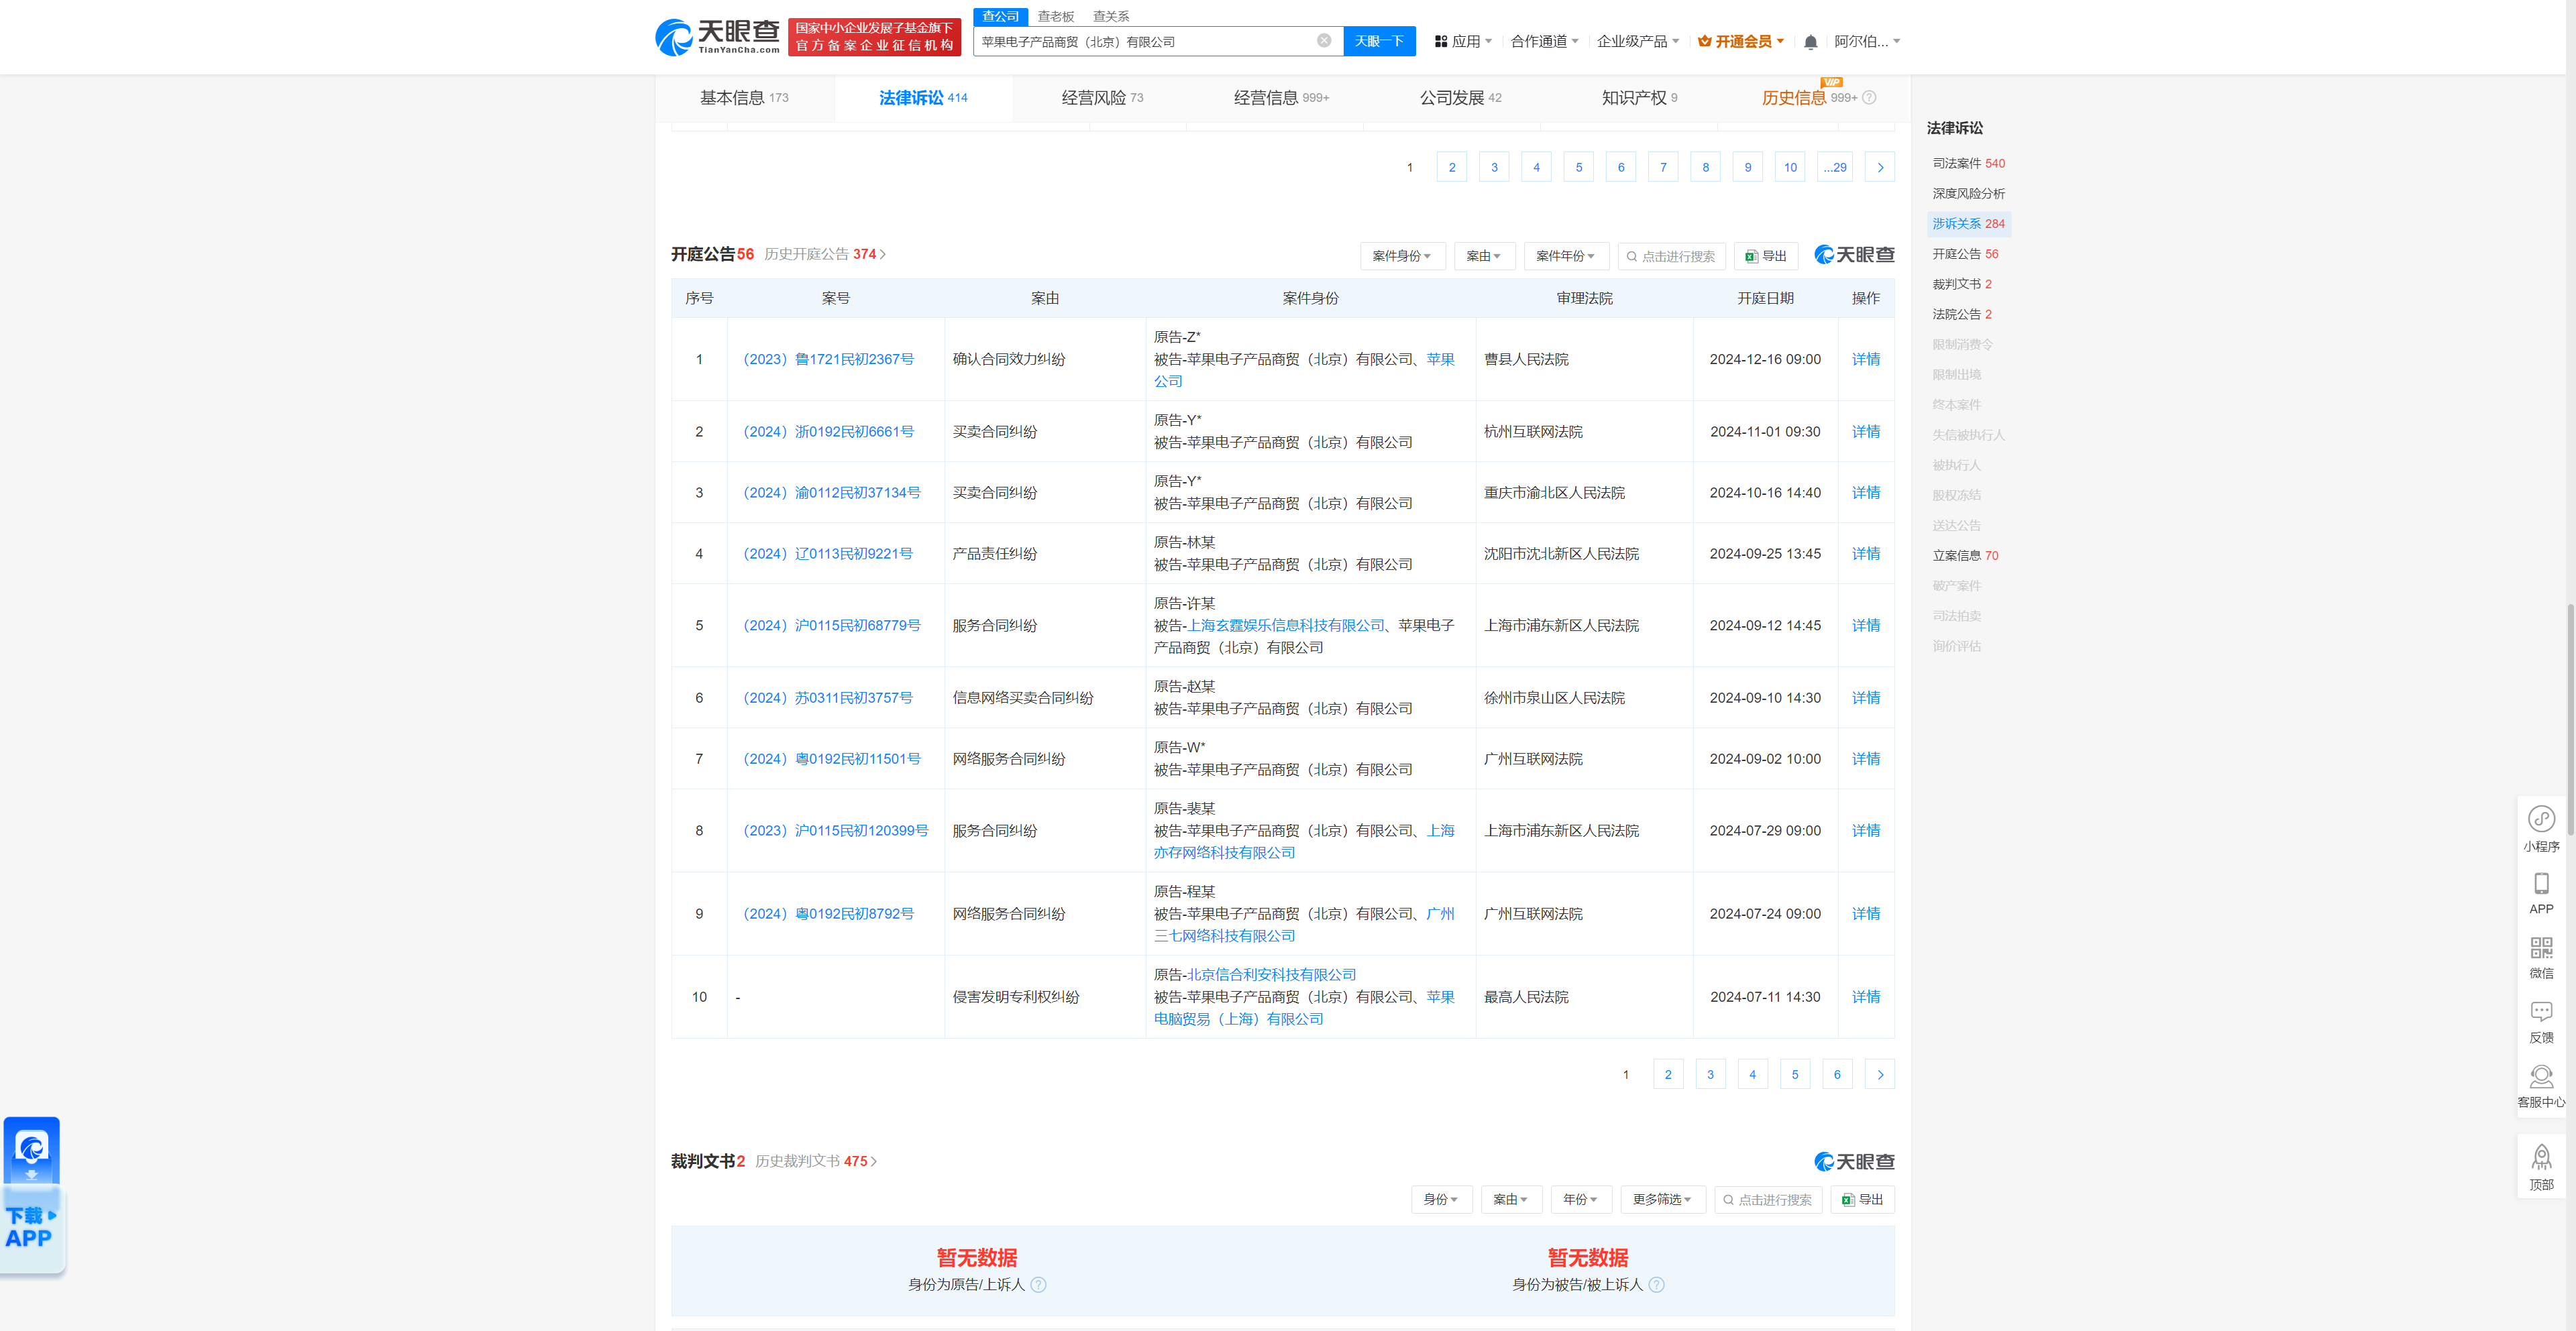
Task: Export 开庭公告 with the 导出 button
Action: point(1766,257)
